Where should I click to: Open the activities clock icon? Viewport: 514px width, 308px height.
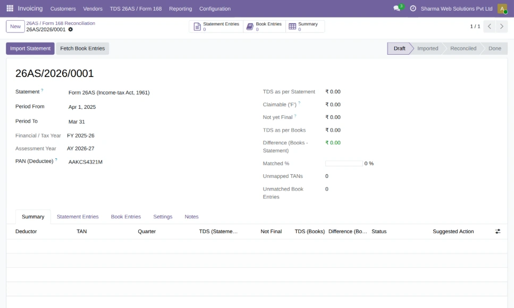point(413,8)
